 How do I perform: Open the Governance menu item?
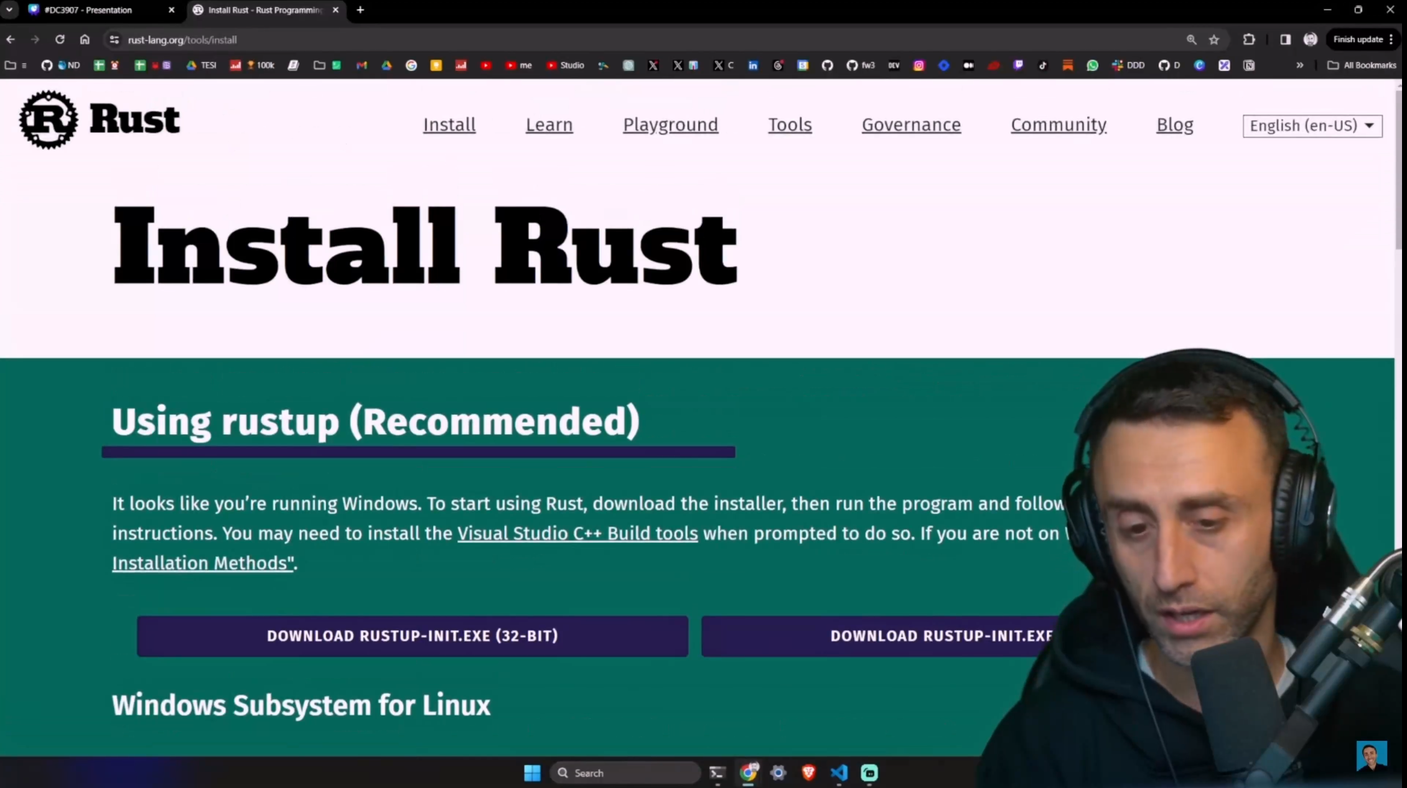pos(911,124)
